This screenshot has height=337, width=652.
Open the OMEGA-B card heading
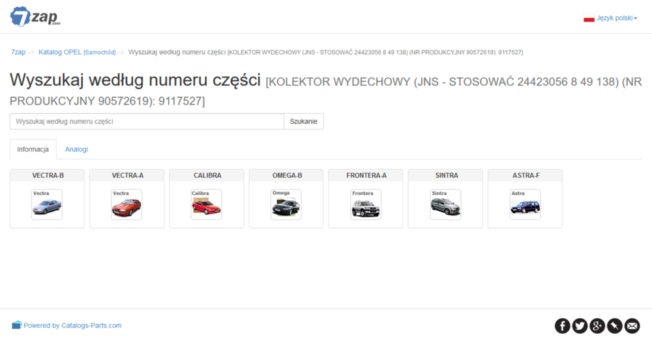click(x=287, y=176)
